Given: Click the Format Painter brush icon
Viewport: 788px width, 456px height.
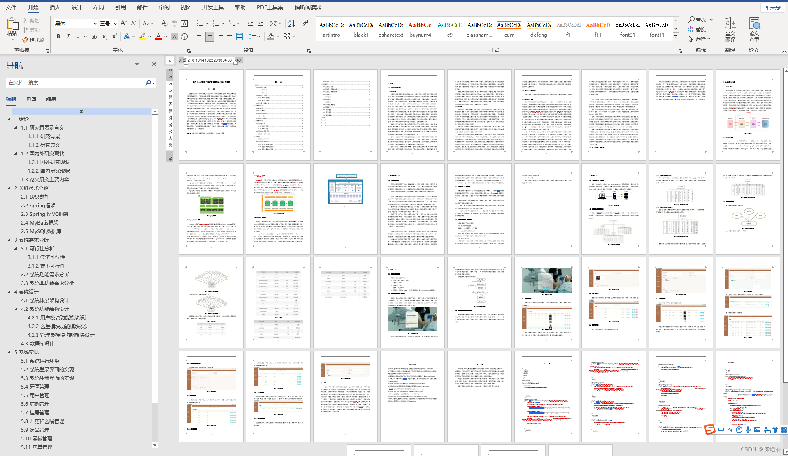Looking at the screenshot, I should 26,40.
